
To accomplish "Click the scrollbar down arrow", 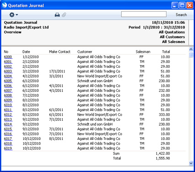I will click(191, 163).
